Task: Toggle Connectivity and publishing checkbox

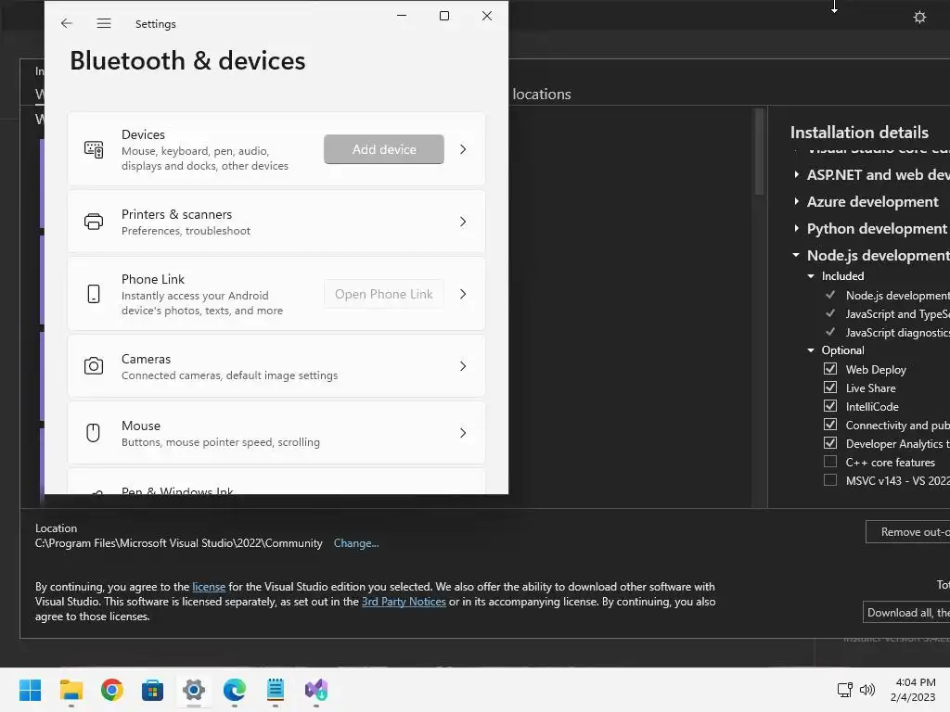Action: coord(830,425)
